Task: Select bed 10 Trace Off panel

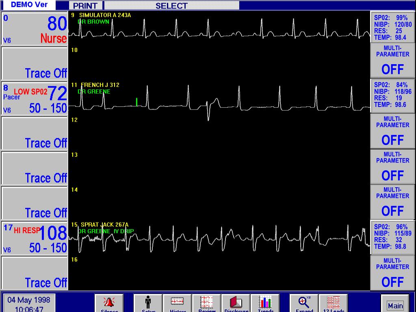Action: pyautogui.click(x=35, y=64)
